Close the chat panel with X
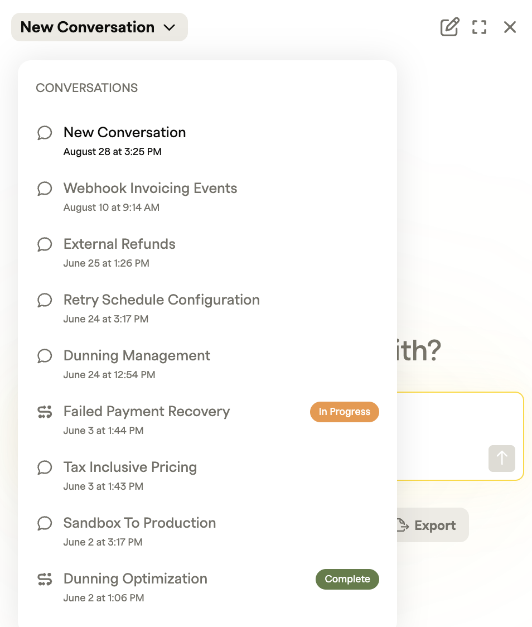The width and height of the screenshot is (532, 627). pyautogui.click(x=510, y=27)
